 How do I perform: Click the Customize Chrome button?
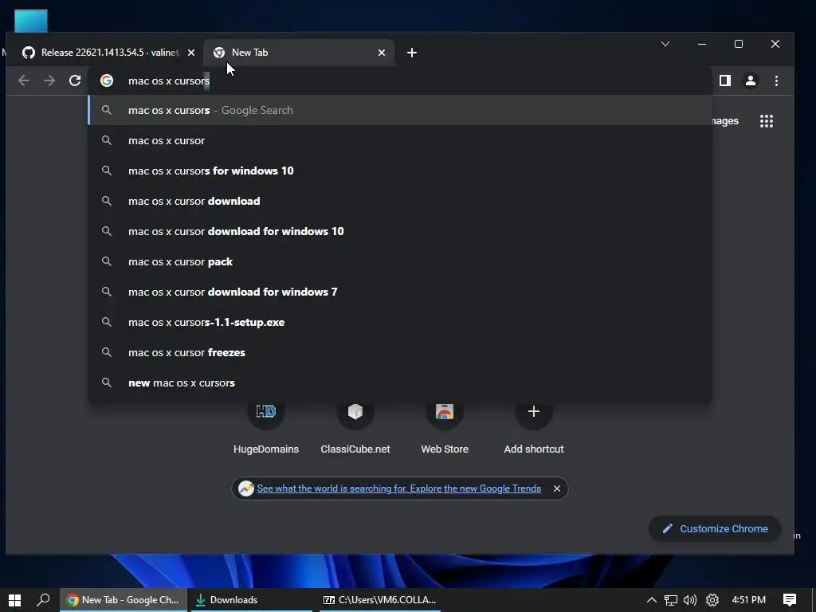(715, 529)
